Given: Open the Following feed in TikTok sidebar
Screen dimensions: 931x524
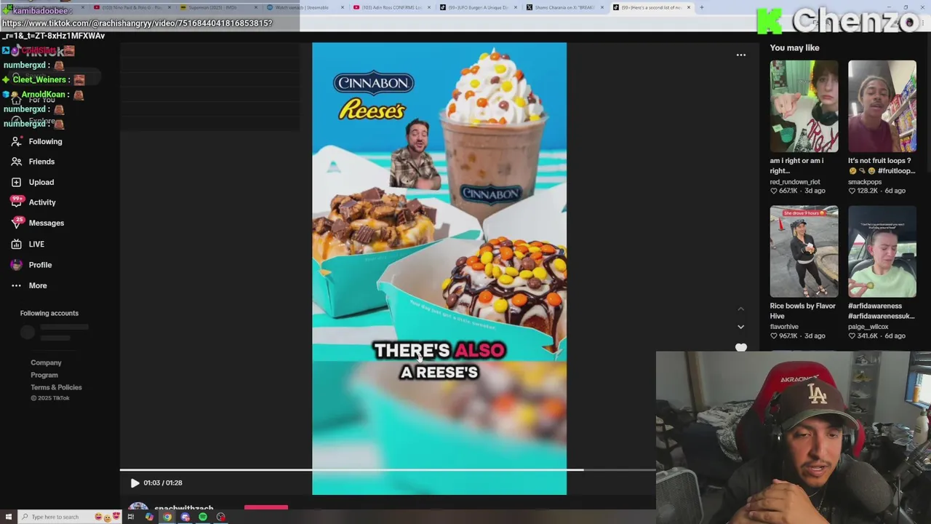Looking at the screenshot, I should pos(37,141).
